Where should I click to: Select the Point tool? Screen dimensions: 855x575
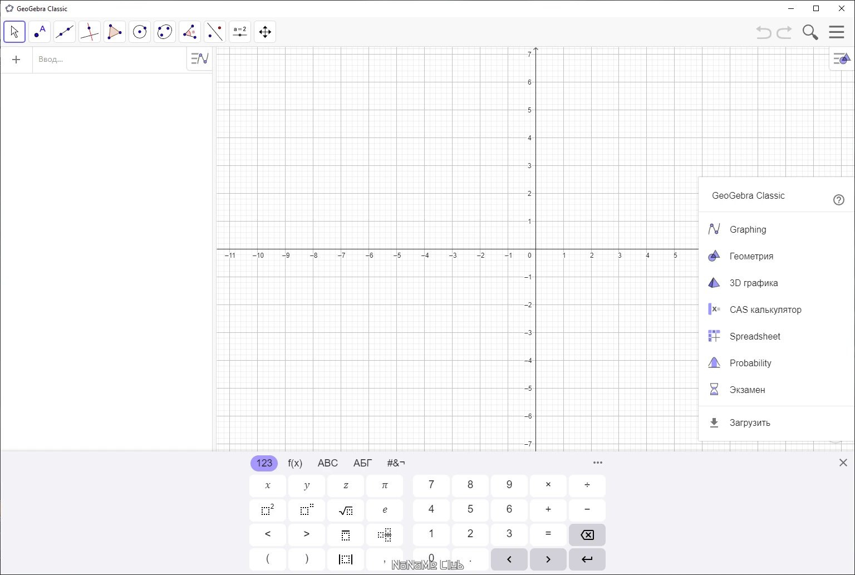tap(40, 32)
